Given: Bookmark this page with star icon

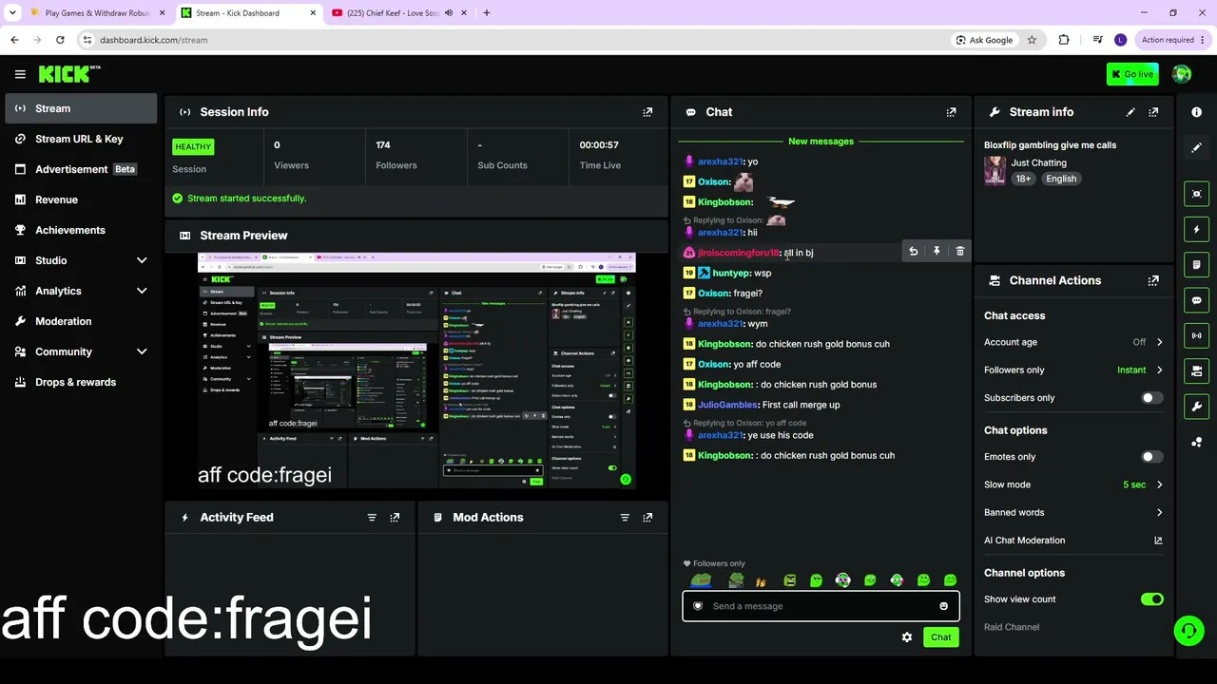Looking at the screenshot, I should pyautogui.click(x=1032, y=40).
